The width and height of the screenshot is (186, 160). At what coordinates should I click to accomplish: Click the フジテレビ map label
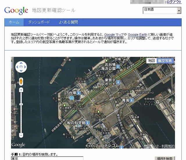(94, 89)
